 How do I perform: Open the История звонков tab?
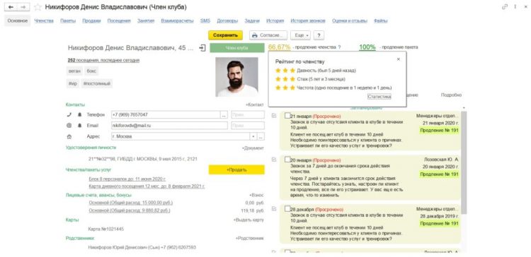point(308,21)
